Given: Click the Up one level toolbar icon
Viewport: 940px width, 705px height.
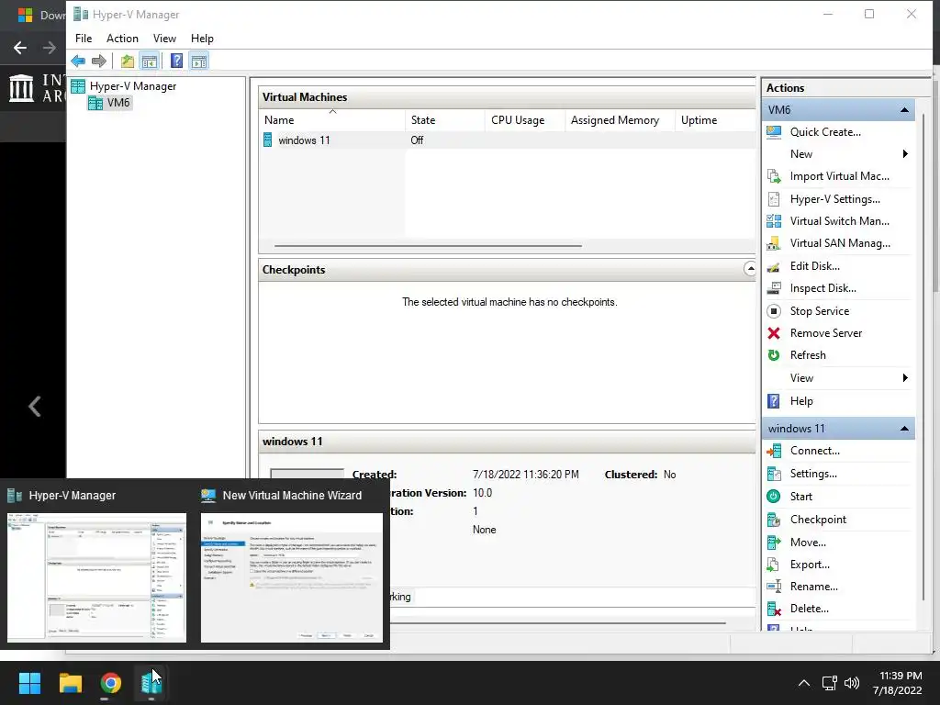Looking at the screenshot, I should (x=127, y=61).
